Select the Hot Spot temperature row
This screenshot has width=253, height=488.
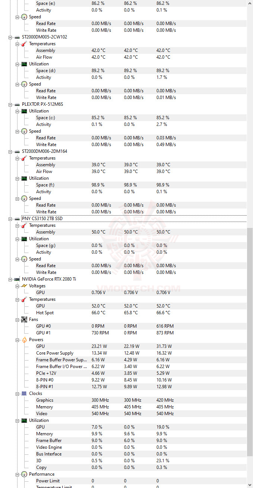coord(45,313)
